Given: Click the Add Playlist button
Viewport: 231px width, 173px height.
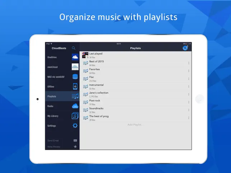Looking at the screenshot, I should click(x=135, y=125).
